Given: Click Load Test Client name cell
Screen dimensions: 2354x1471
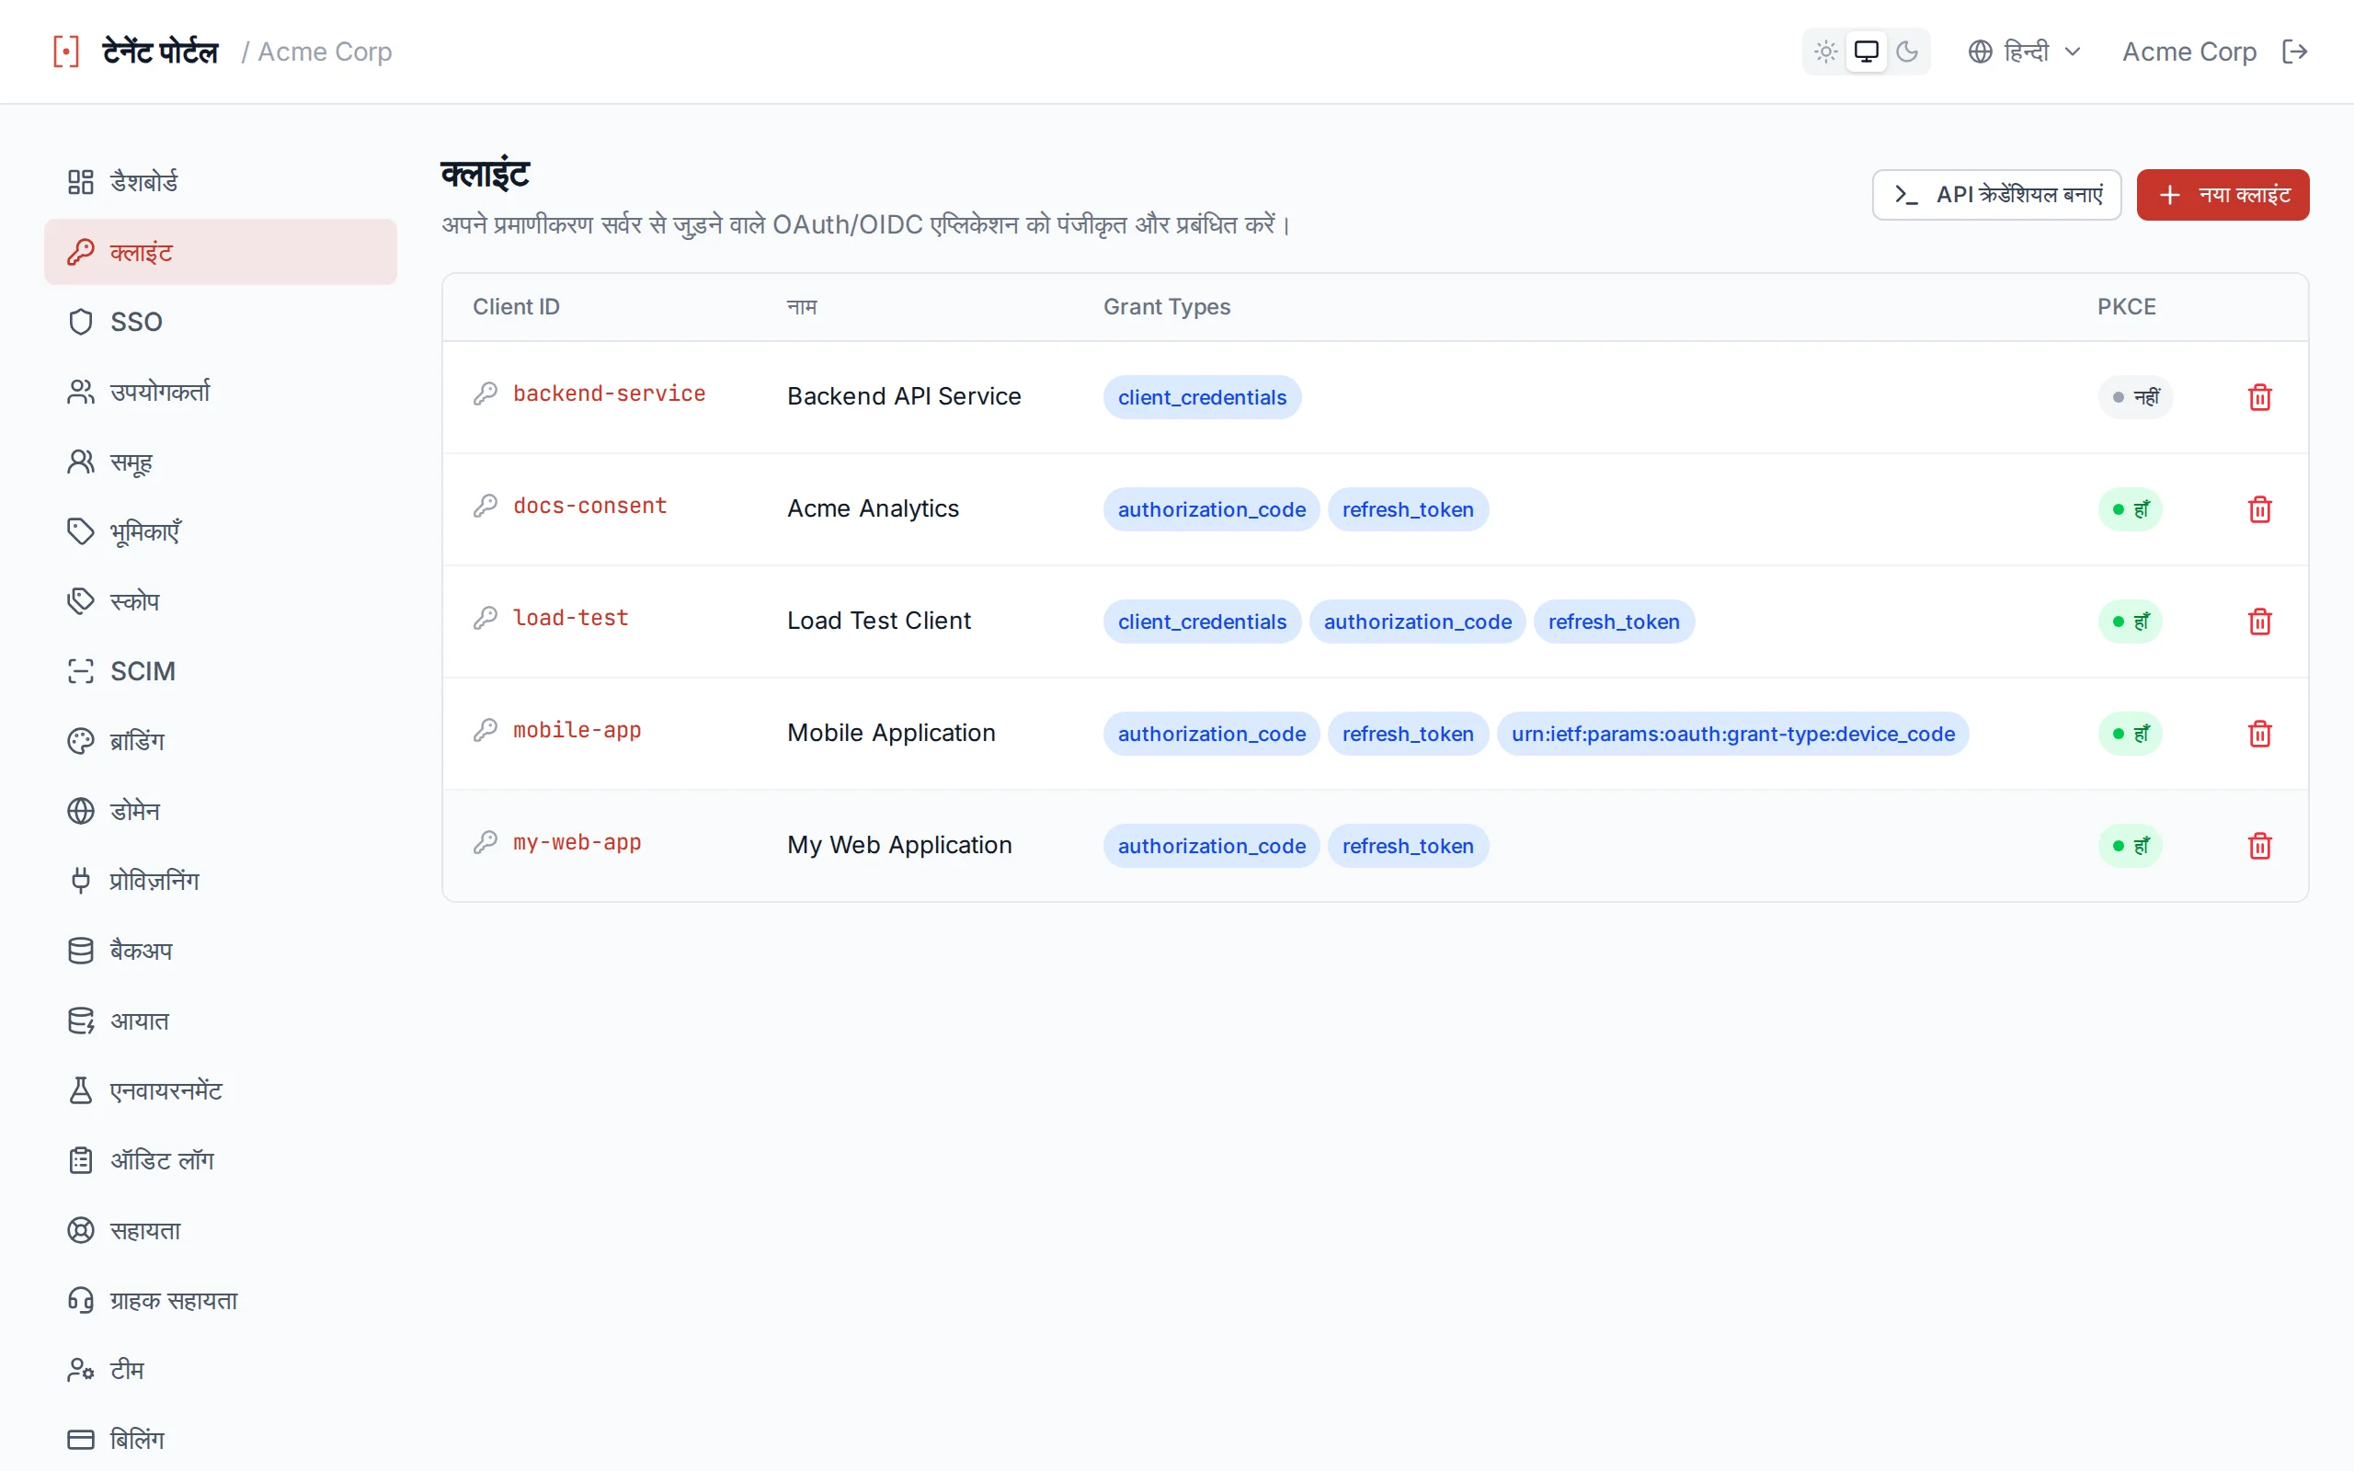Looking at the screenshot, I should pos(878,621).
